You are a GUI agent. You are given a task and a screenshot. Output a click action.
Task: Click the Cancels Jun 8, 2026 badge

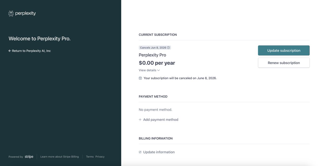[153, 48]
